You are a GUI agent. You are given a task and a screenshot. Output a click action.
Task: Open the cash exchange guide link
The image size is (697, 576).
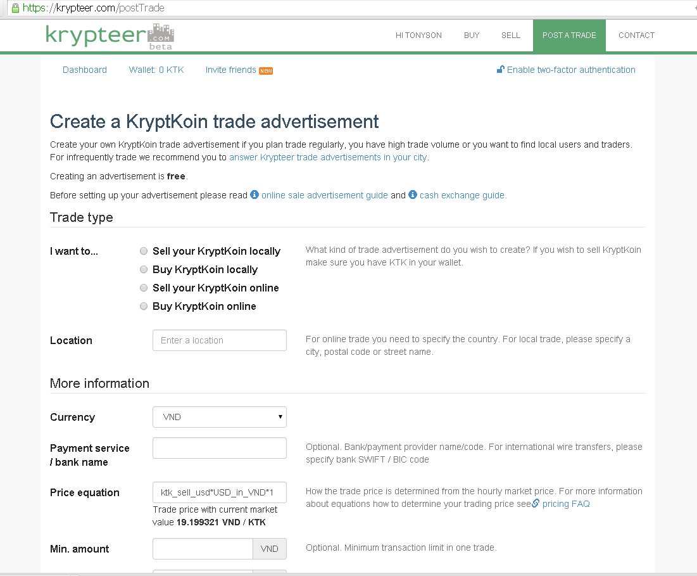click(x=462, y=195)
